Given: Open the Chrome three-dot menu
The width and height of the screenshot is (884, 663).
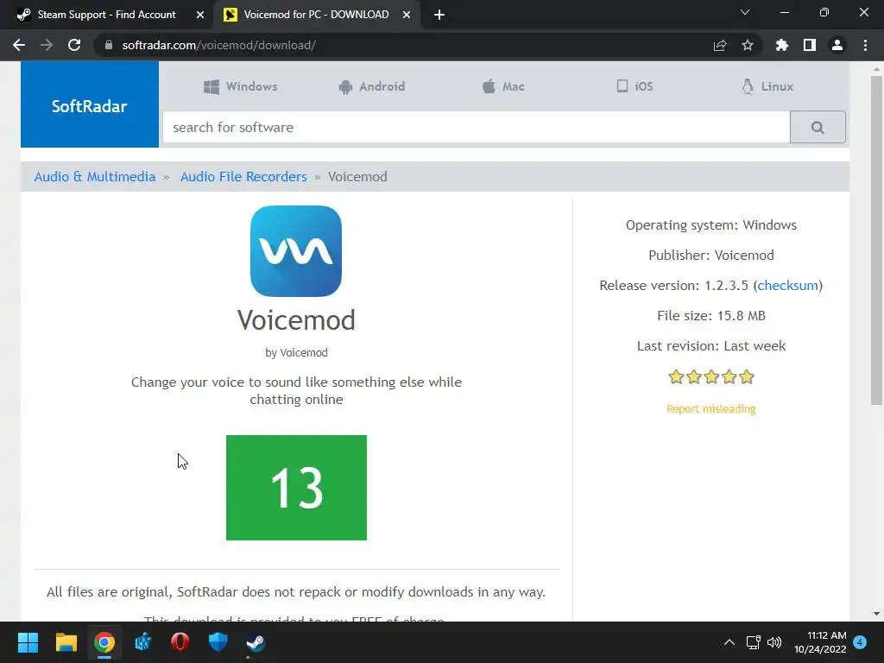Looking at the screenshot, I should tap(865, 45).
